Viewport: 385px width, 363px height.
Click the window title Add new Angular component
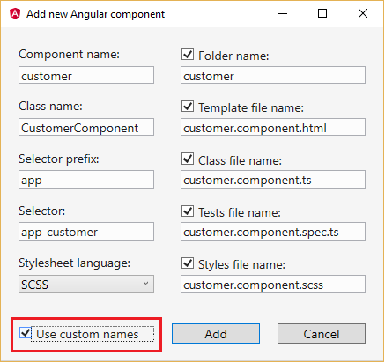96,14
